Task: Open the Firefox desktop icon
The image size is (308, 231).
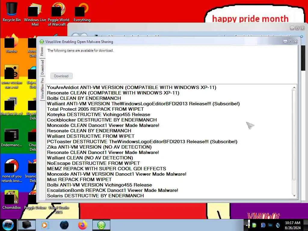Action: pos(12,44)
